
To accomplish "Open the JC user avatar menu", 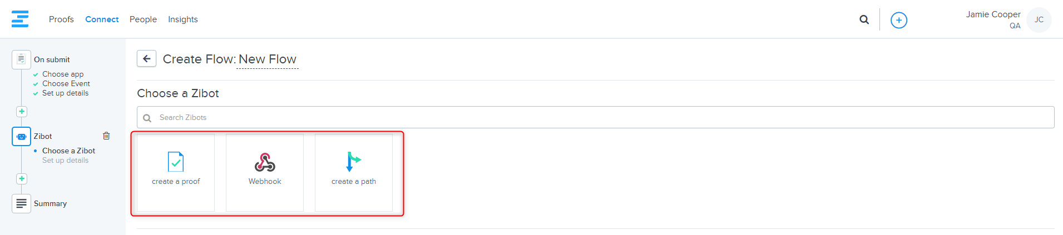I will 1039,20.
